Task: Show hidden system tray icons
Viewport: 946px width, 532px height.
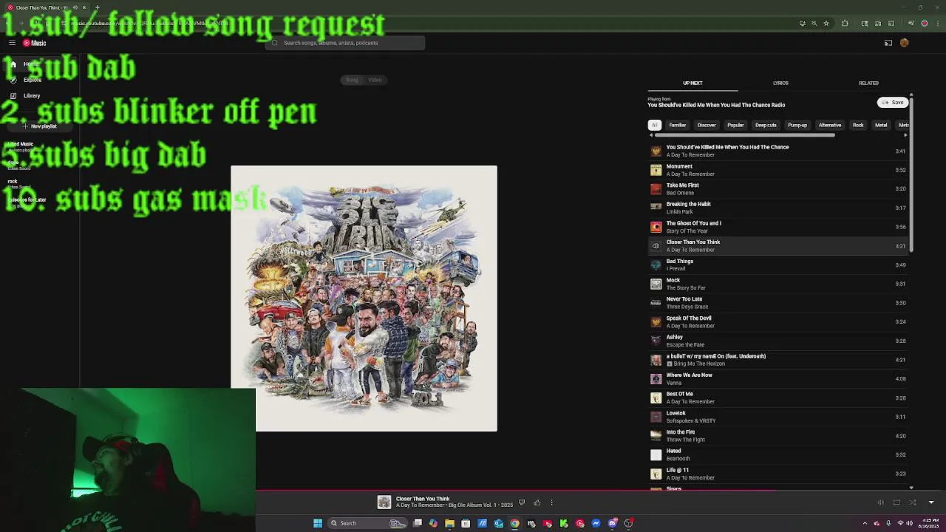Action: click(x=865, y=523)
